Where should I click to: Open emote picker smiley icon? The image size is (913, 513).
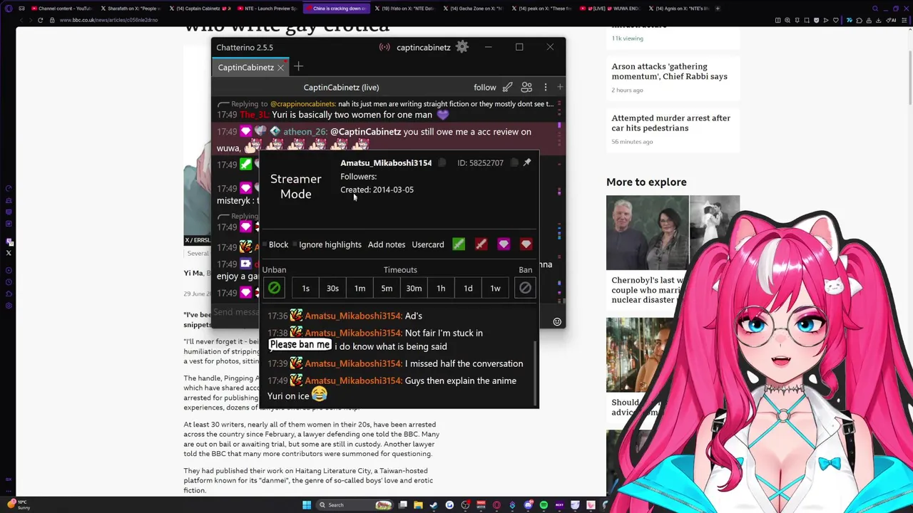(557, 321)
